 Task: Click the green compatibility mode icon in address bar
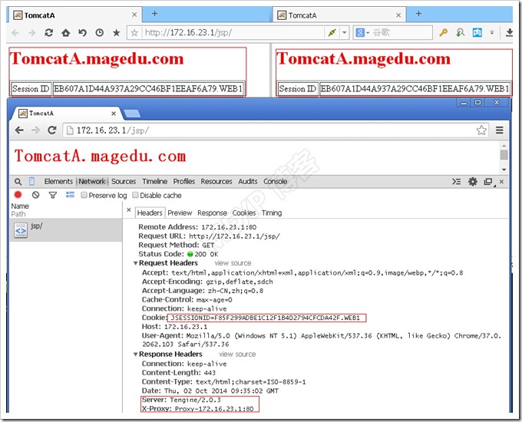coord(332,33)
